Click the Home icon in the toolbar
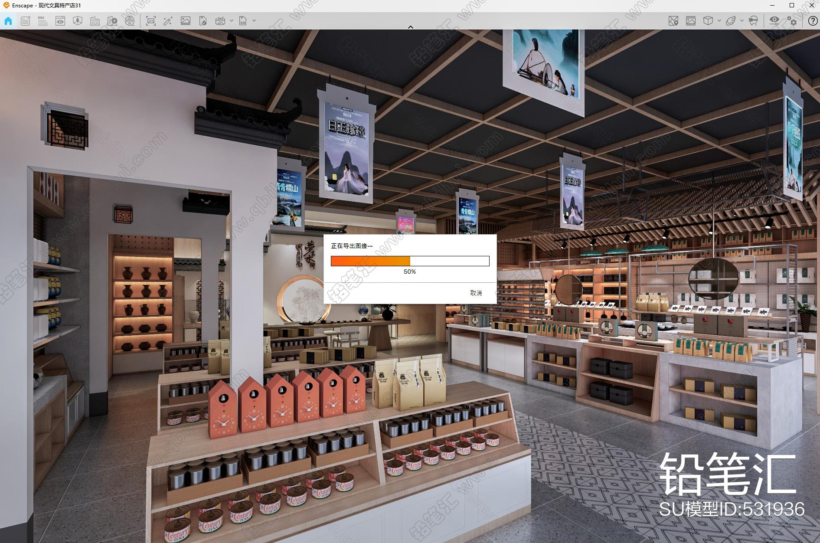This screenshot has height=543, width=820. pos(8,21)
